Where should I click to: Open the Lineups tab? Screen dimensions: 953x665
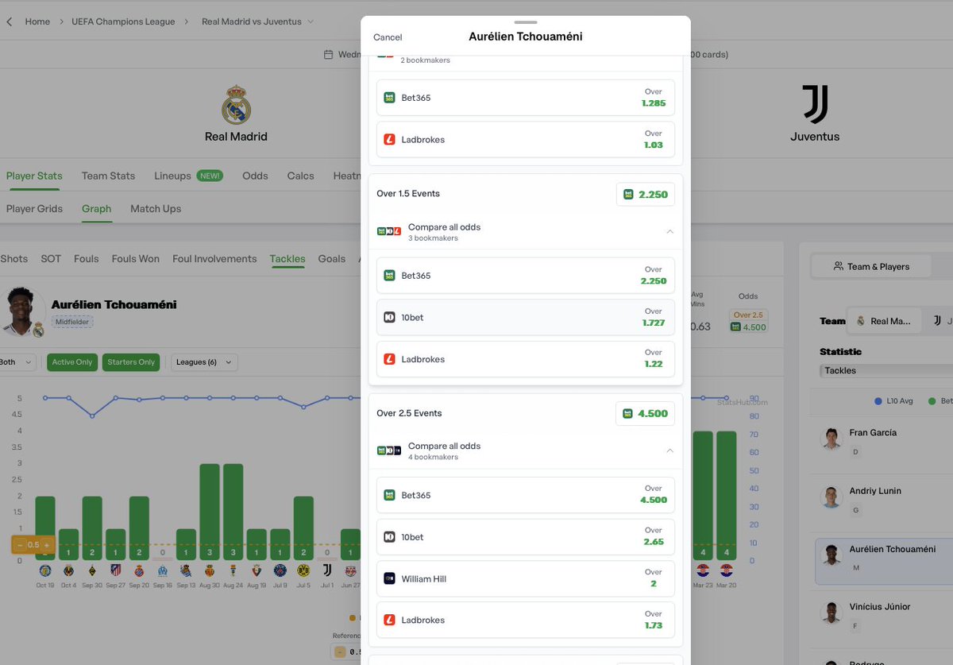coord(188,176)
